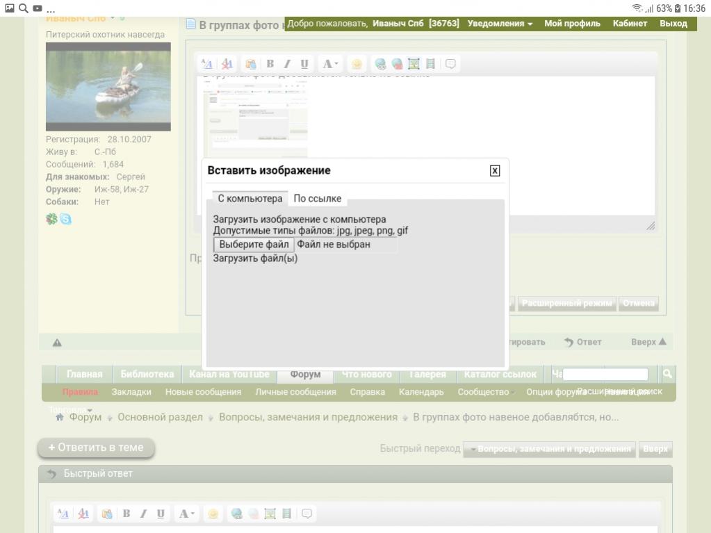Click insert link globe icon in quick reply
The width and height of the screenshot is (711, 533).
(x=237, y=514)
